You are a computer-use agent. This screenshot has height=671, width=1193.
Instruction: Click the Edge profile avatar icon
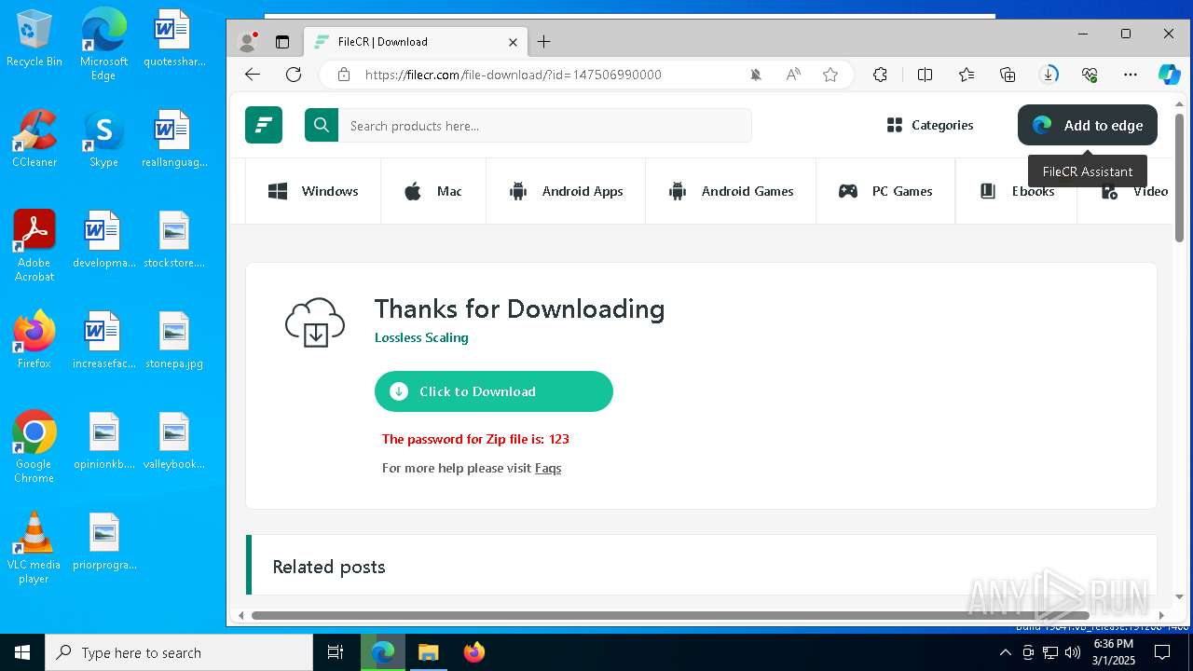(x=248, y=42)
